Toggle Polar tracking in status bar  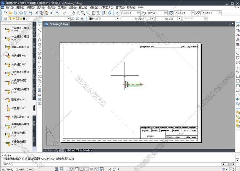(71, 169)
